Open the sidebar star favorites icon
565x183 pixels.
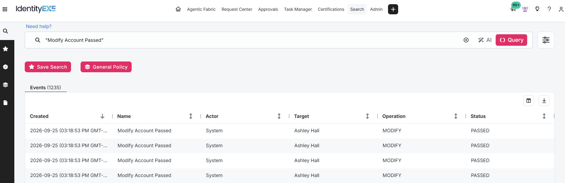coord(5,49)
